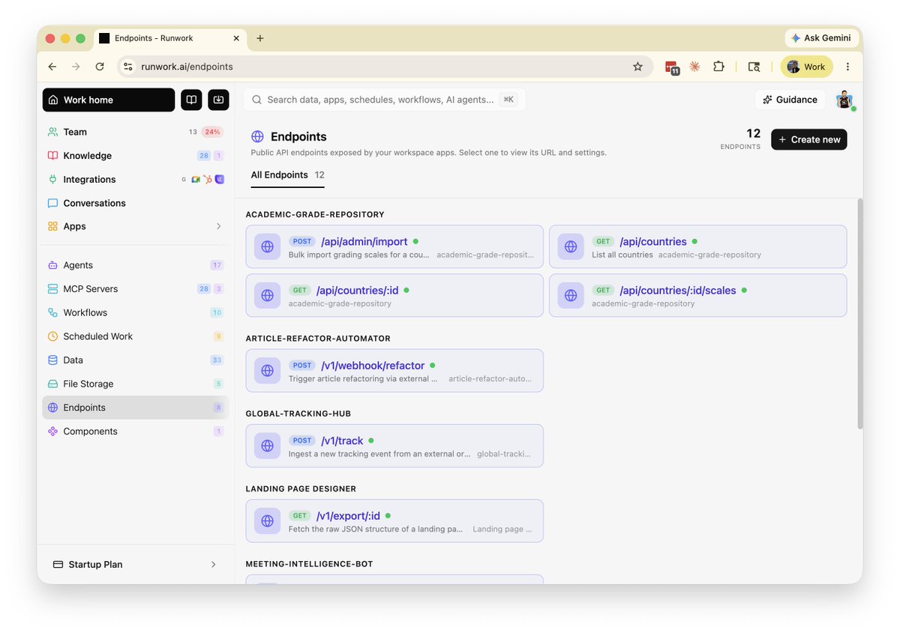Open the Data section
The image size is (900, 633).
click(x=136, y=360)
